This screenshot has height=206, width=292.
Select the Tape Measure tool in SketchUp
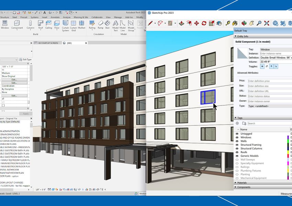(x=227, y=23)
